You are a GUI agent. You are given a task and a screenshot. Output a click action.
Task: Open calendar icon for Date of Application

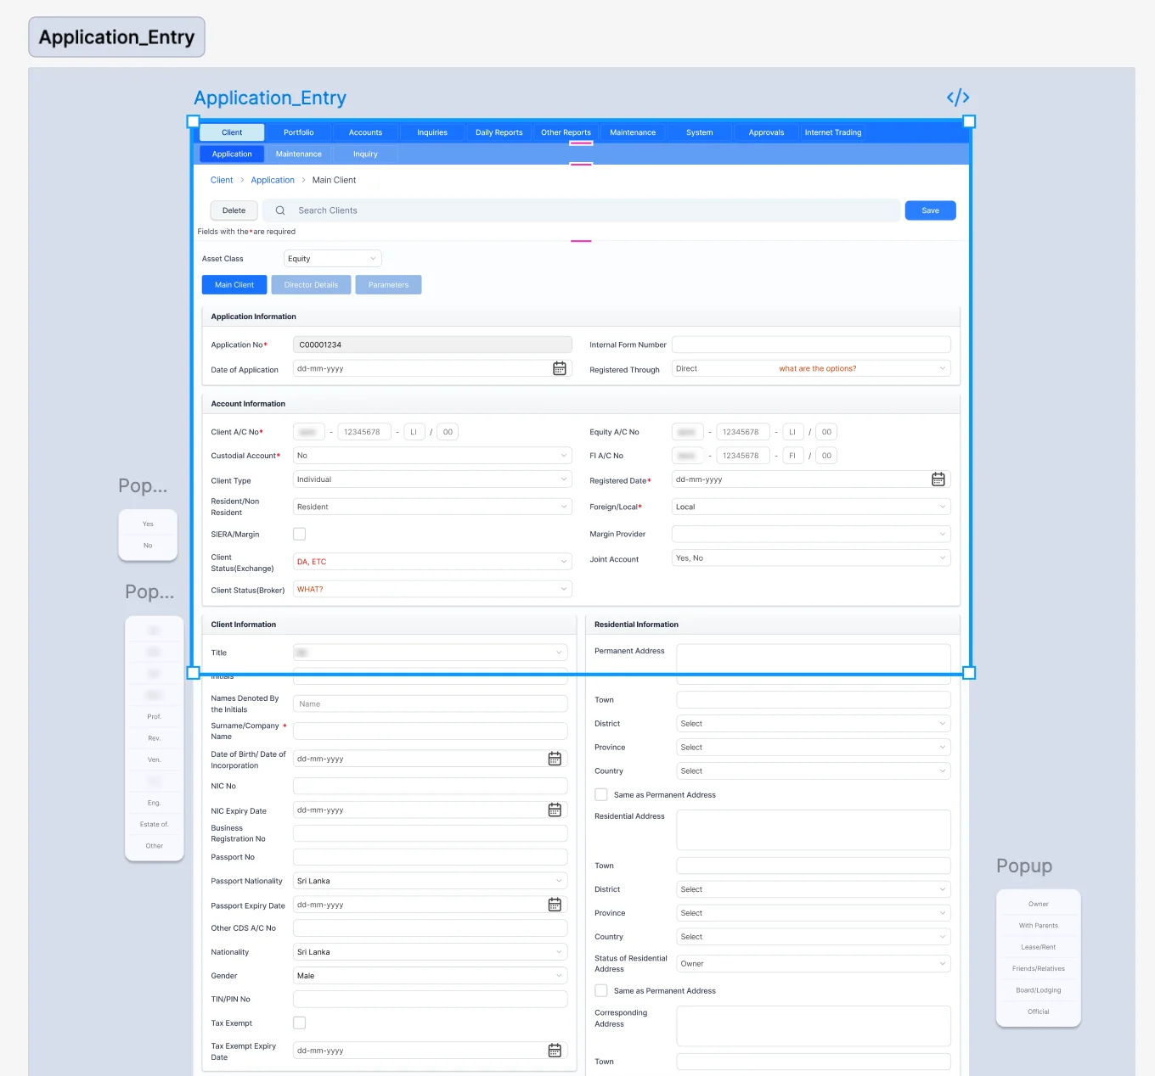point(560,368)
